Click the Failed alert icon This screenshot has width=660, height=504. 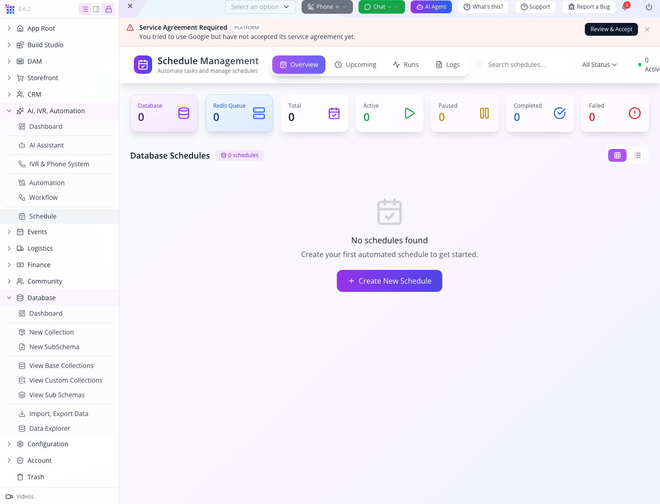point(635,113)
